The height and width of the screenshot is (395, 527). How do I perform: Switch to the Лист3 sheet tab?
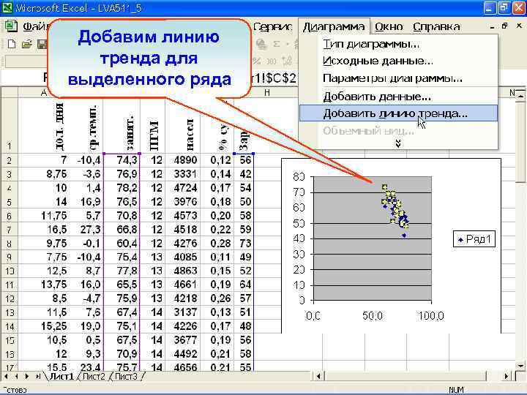click(126, 377)
